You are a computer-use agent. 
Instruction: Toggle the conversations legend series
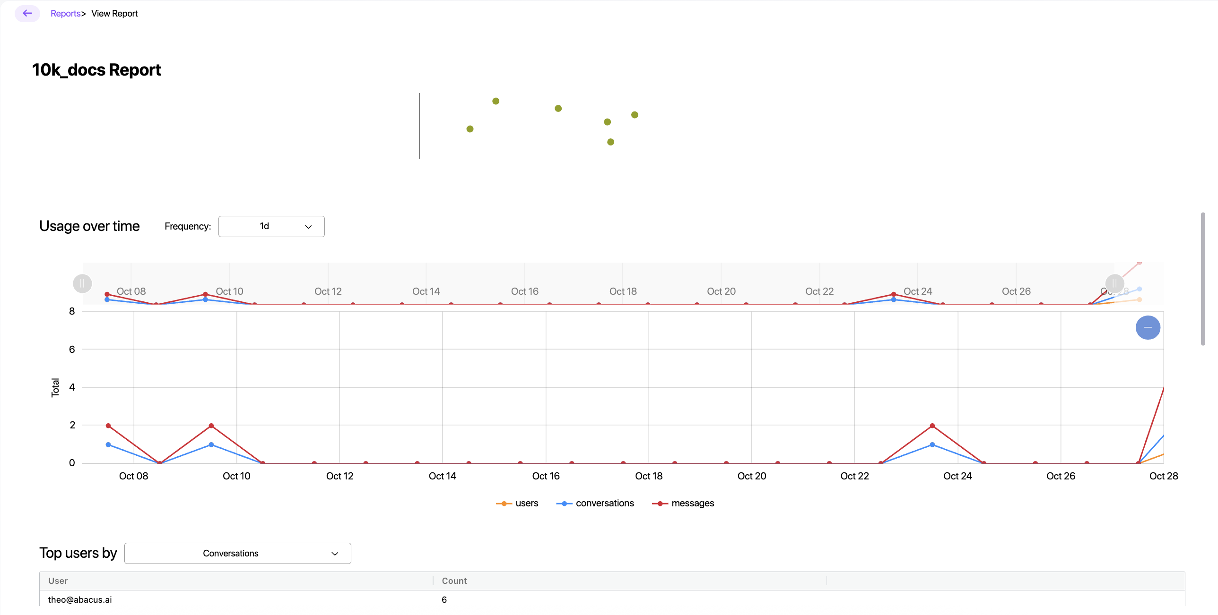tap(596, 503)
